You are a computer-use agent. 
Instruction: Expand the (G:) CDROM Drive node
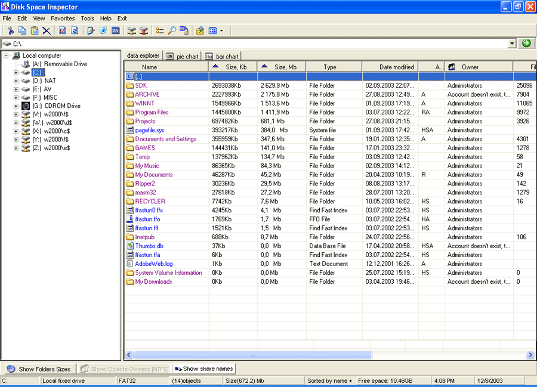click(16, 106)
